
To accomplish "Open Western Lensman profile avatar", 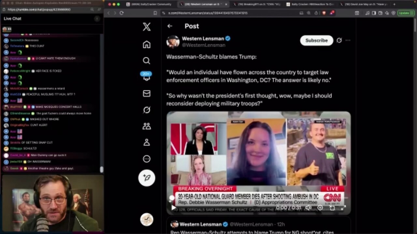I will 173,42.
